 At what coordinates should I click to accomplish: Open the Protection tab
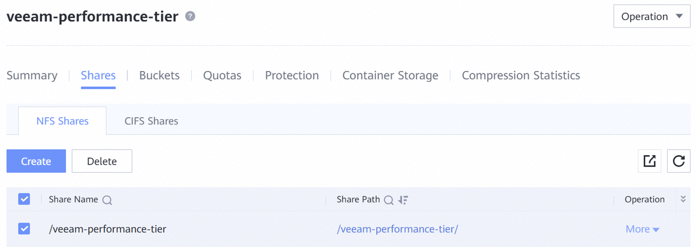[x=292, y=75]
